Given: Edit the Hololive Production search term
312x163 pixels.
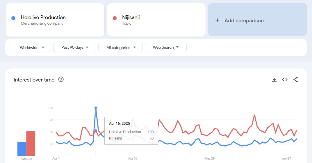Looking at the screenshot, I should pyautogui.click(x=55, y=20).
